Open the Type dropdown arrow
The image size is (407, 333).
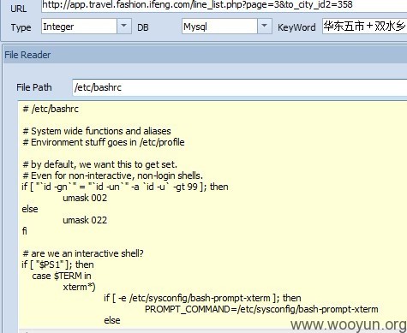pyautogui.click(x=124, y=27)
